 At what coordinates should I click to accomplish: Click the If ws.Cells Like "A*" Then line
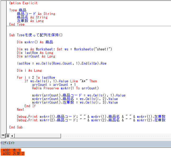[61, 81]
